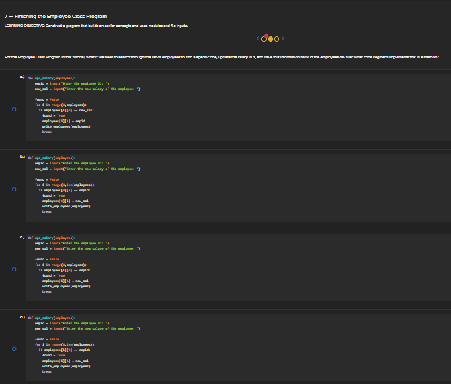Click the d.) option label
The image size is (451, 384).
pyautogui.click(x=22, y=317)
